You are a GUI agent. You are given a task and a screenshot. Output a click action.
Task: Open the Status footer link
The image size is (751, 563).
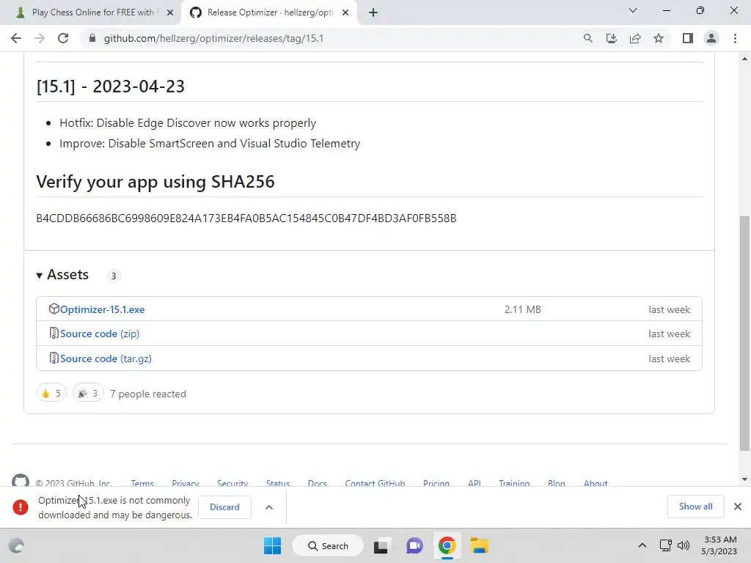[x=278, y=483]
